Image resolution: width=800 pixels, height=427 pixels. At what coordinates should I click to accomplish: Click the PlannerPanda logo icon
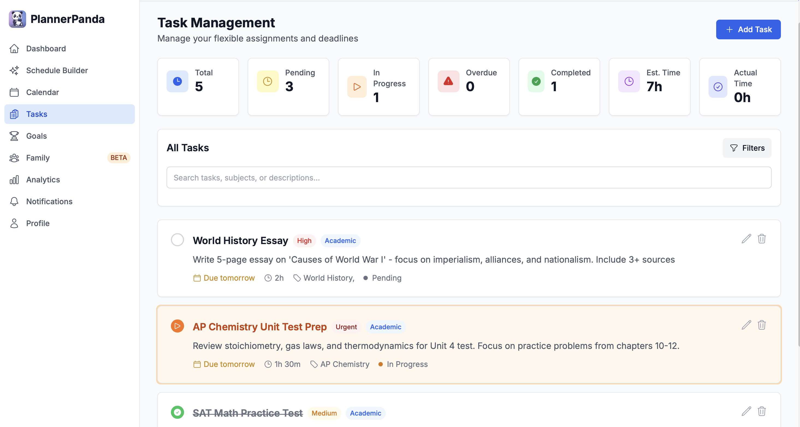(17, 19)
